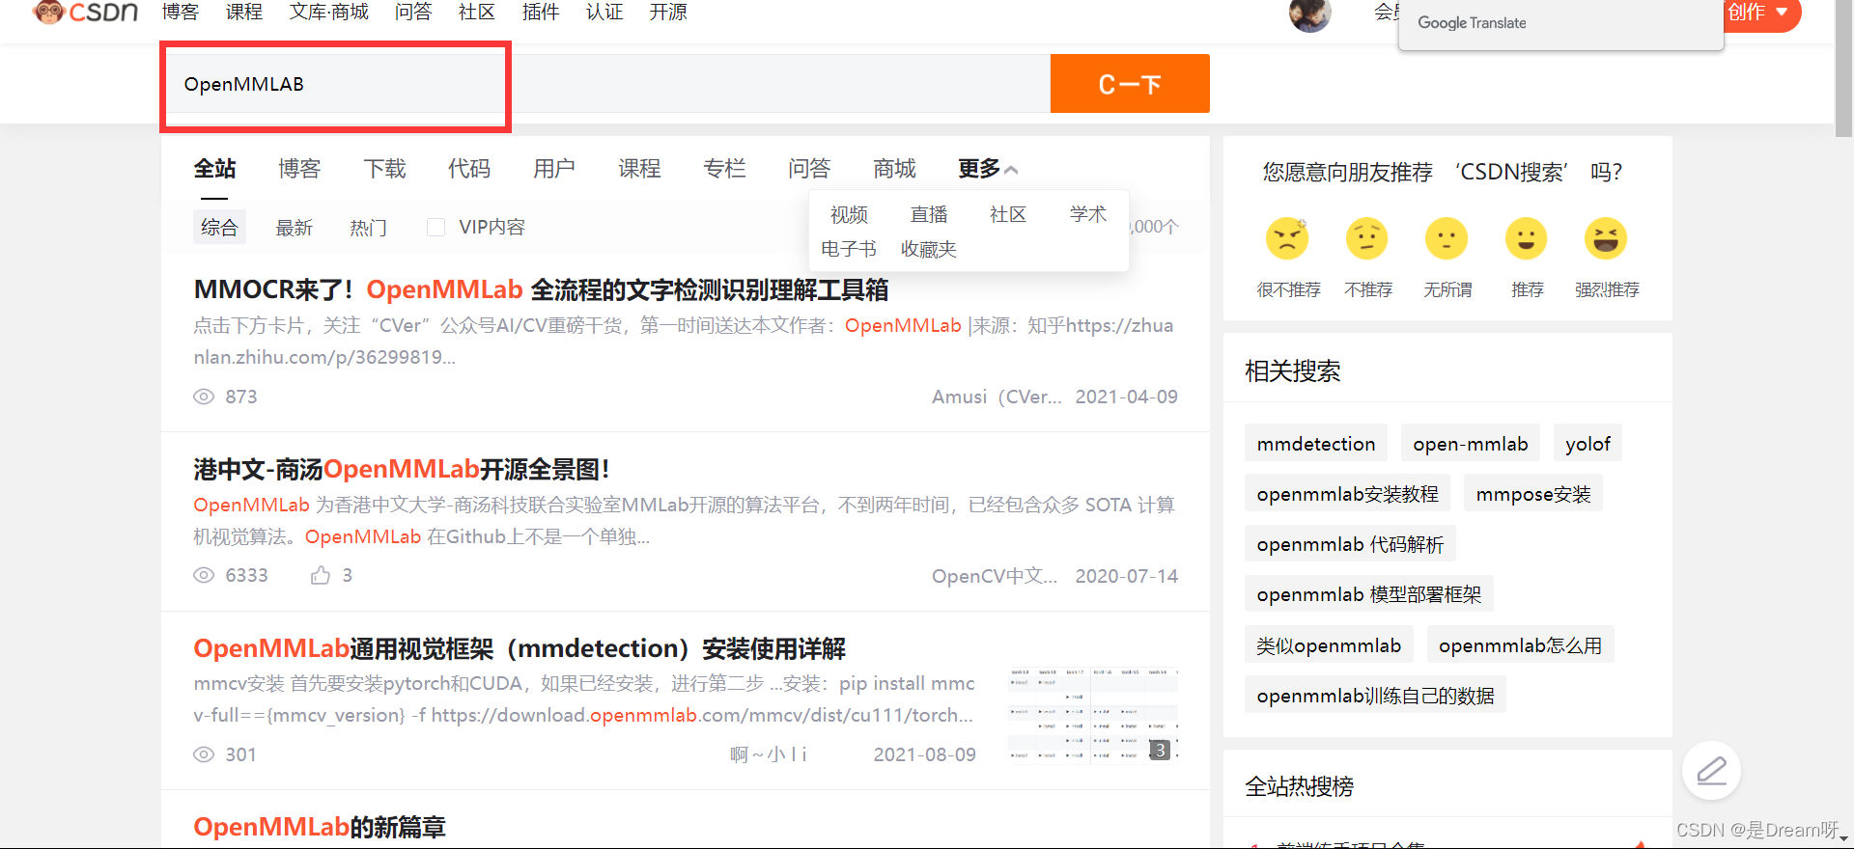Choose 收藏夹 from the more menu

pyautogui.click(x=929, y=249)
